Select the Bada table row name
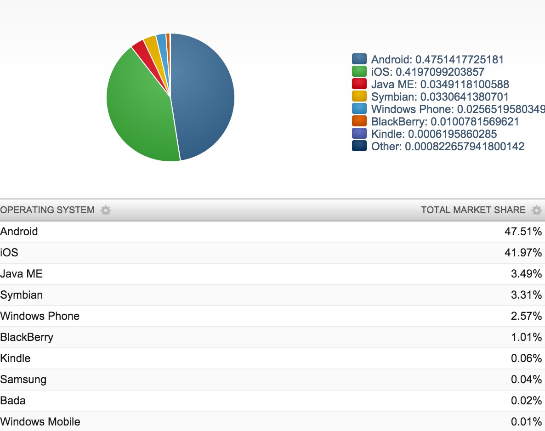545x431 pixels. coord(13,401)
